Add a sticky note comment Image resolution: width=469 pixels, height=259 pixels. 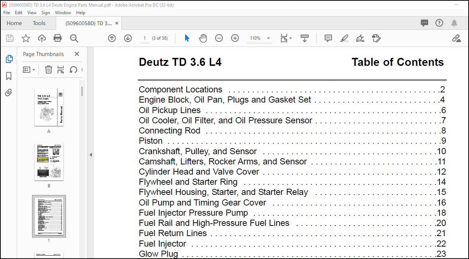coord(328,38)
